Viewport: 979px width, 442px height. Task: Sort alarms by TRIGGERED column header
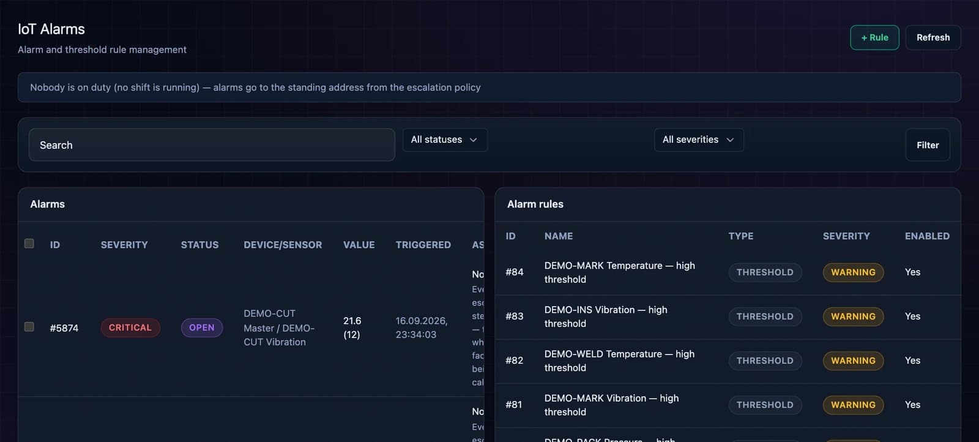pos(423,245)
